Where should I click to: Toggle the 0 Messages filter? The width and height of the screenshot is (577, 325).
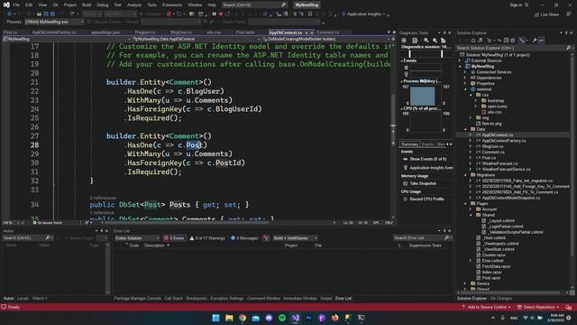tap(244, 238)
